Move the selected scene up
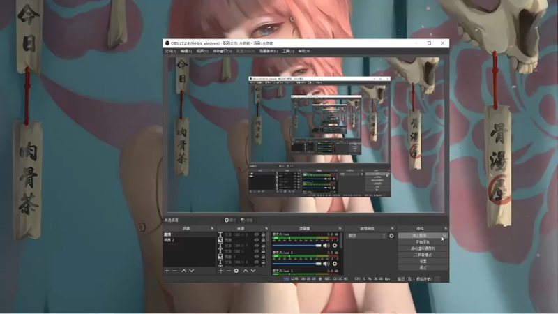 click(x=184, y=271)
